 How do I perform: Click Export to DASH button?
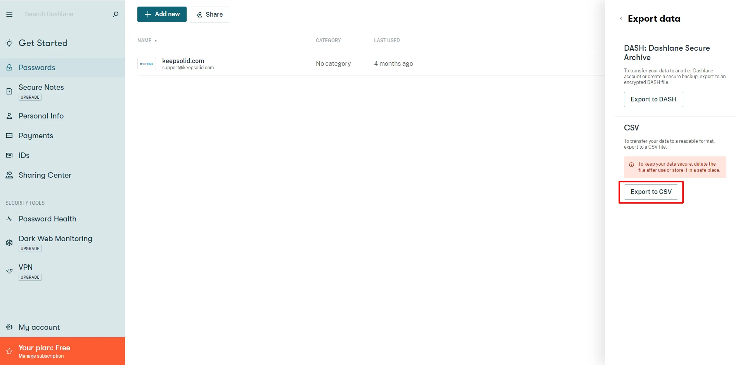[653, 99]
